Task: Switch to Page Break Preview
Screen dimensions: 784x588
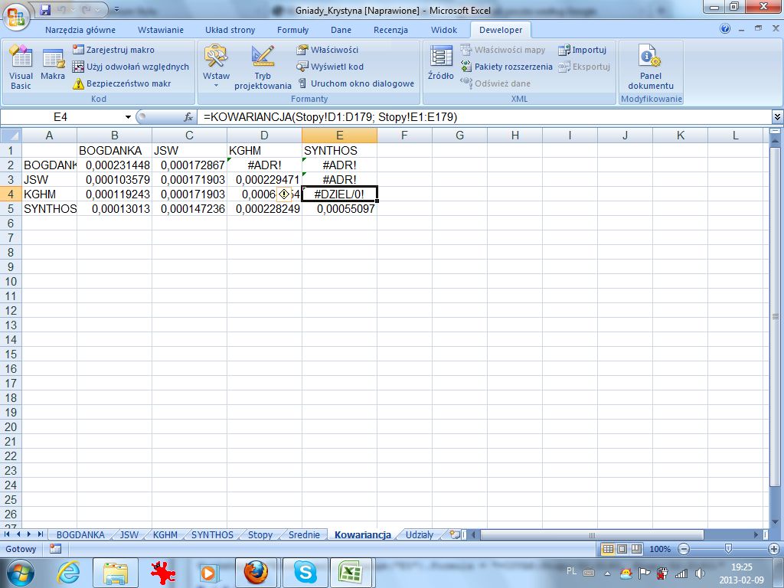Action: point(636,549)
